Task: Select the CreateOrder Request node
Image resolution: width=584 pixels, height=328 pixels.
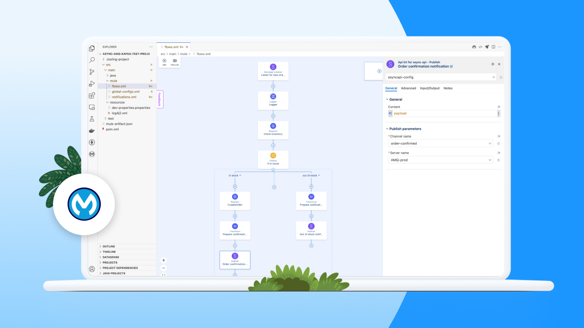Action: point(235,201)
